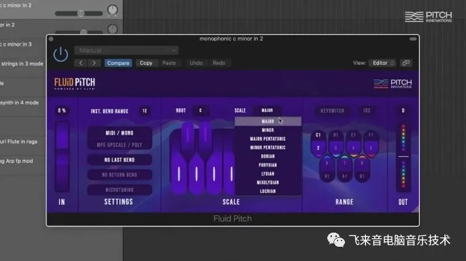Open the Scale dropdown showing Major

[267, 110]
